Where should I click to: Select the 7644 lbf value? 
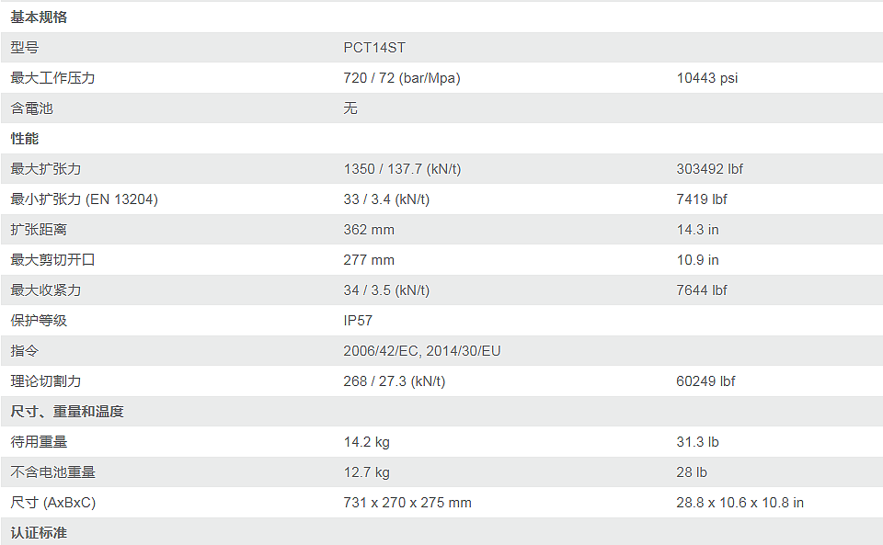[x=702, y=290]
